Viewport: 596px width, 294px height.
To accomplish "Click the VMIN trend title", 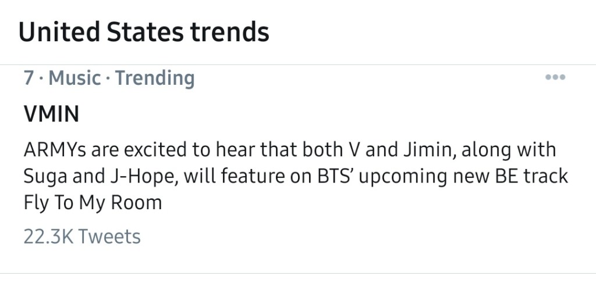I will point(51,114).
